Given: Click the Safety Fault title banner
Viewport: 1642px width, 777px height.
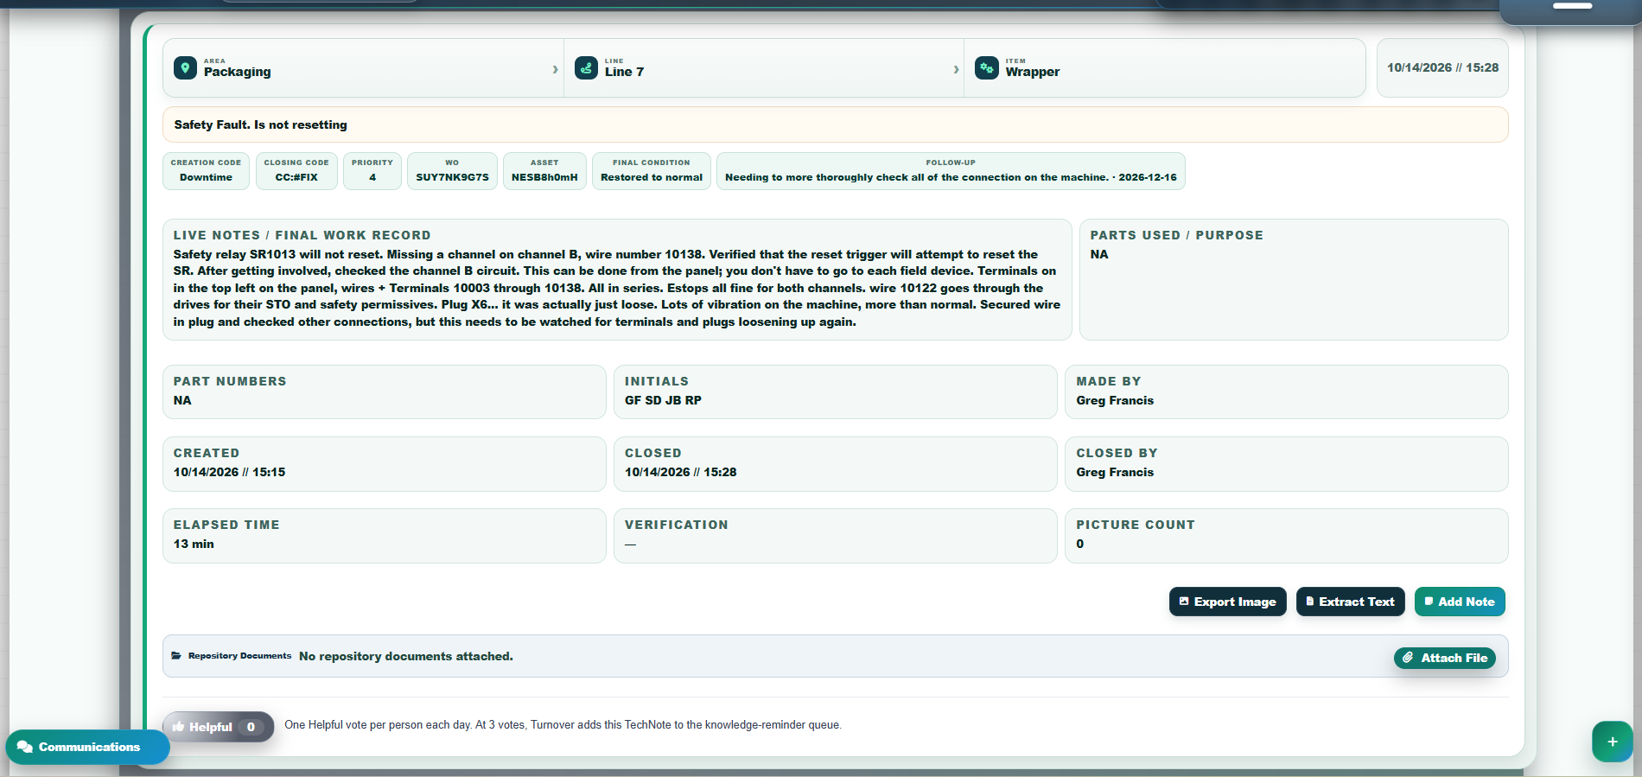Looking at the screenshot, I should [836, 124].
